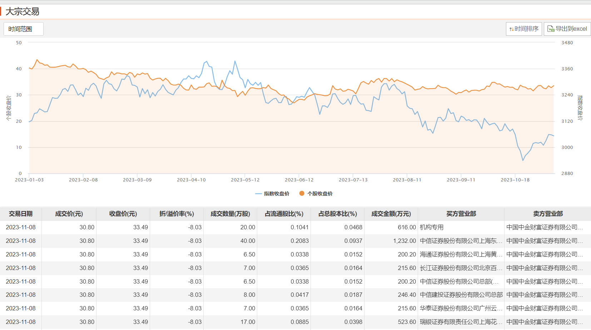Toggle the 指数收盘价 series label
This screenshot has height=330, width=591.
coord(277,194)
